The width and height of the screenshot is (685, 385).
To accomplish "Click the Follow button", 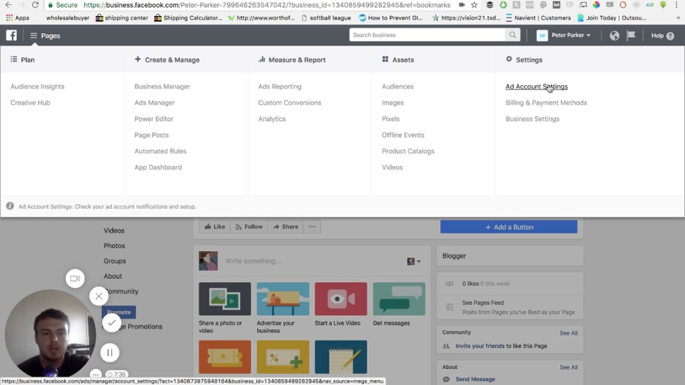I will (x=249, y=227).
